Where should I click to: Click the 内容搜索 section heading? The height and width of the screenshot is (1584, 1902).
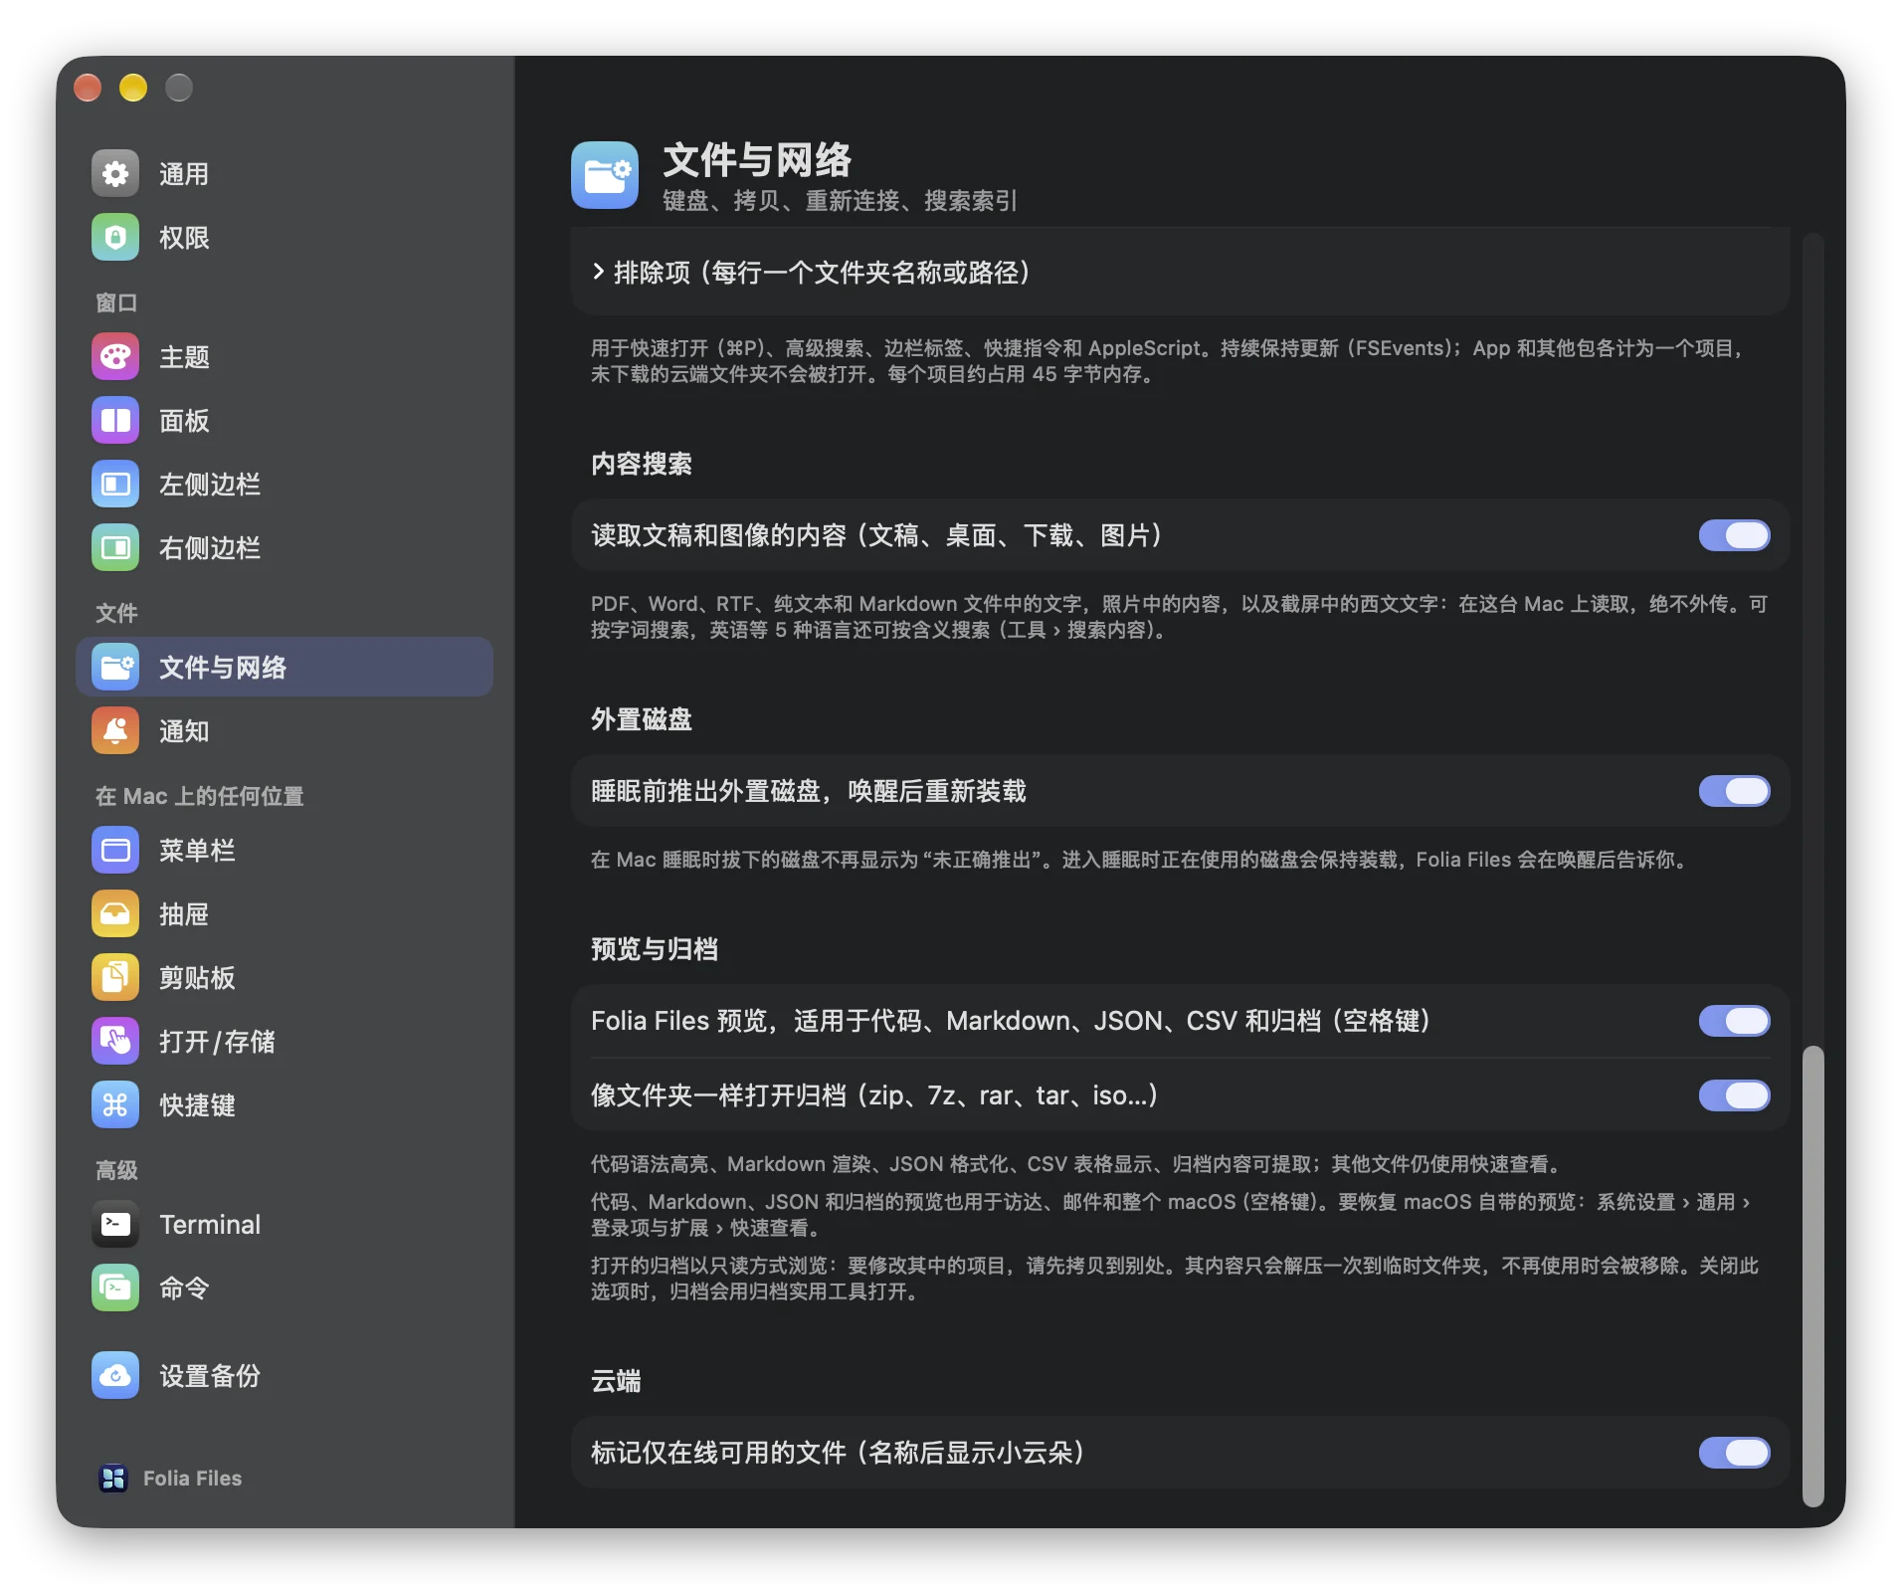[642, 464]
